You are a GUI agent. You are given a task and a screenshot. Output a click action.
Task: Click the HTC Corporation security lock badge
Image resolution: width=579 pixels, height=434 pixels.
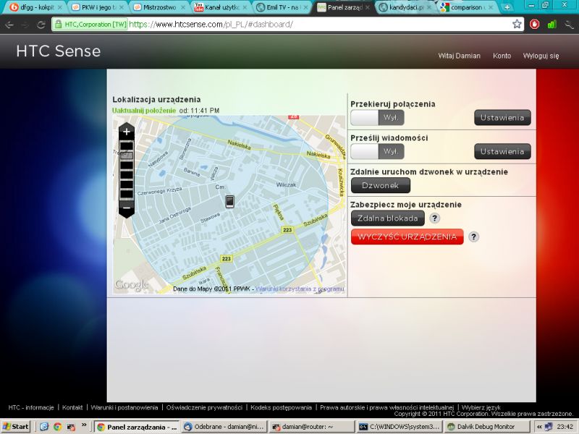[x=90, y=25]
